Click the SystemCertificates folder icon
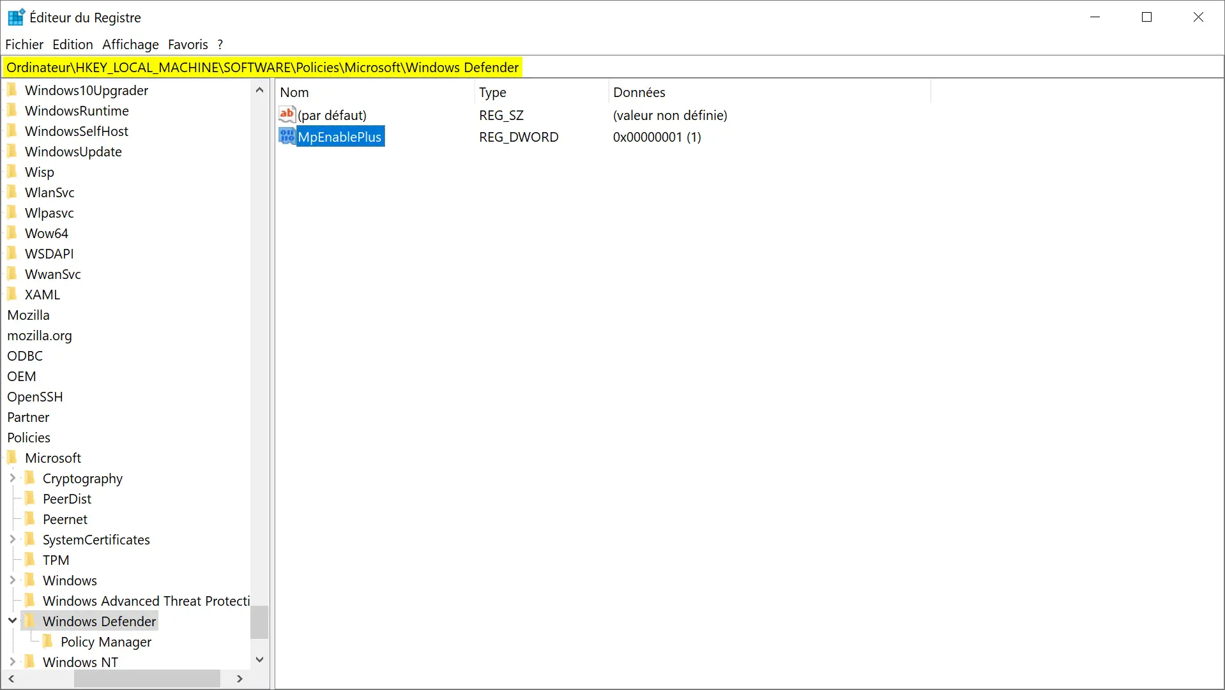The image size is (1225, 690). point(30,539)
